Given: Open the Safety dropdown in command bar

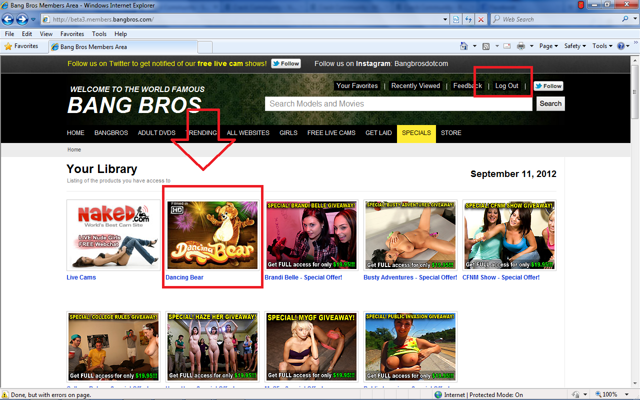Looking at the screenshot, I should click(x=575, y=46).
